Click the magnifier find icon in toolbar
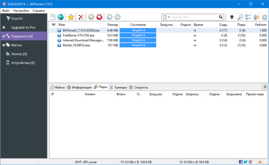 click(x=240, y=17)
